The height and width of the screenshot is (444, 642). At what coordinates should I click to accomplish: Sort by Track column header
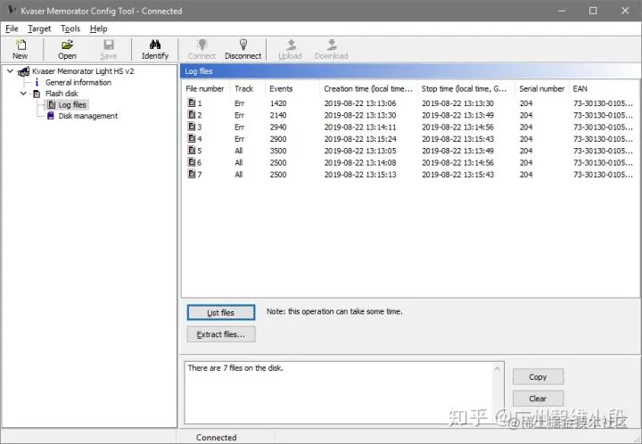248,89
